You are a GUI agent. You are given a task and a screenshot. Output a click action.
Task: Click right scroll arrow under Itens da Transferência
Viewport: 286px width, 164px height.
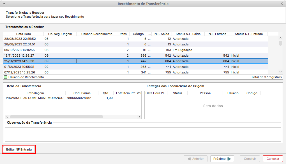coord(139,117)
